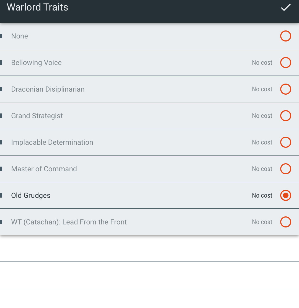The height and width of the screenshot is (308, 299).
Task: Tap the Draconian Disiplinarian row text
Action: tap(48, 89)
